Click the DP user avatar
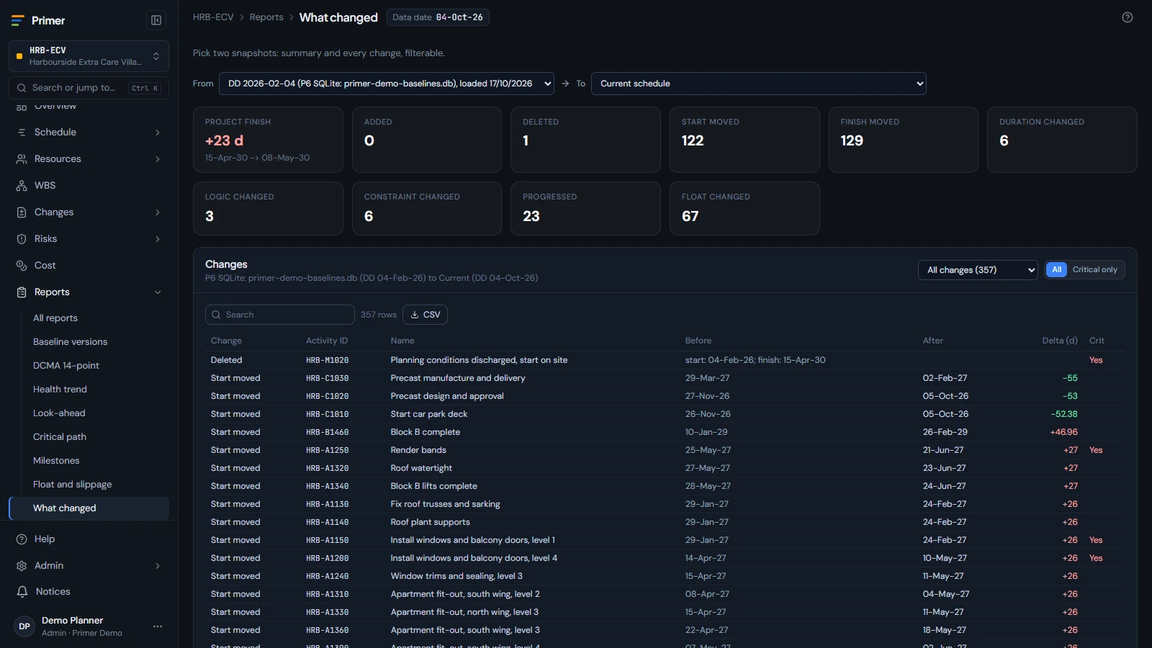 tap(24, 626)
